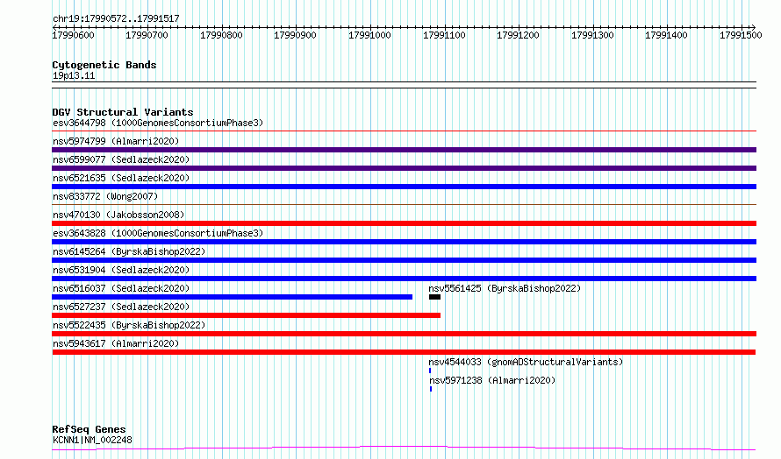Click ruler position 17991300
The image size is (781, 459).
[x=592, y=35]
